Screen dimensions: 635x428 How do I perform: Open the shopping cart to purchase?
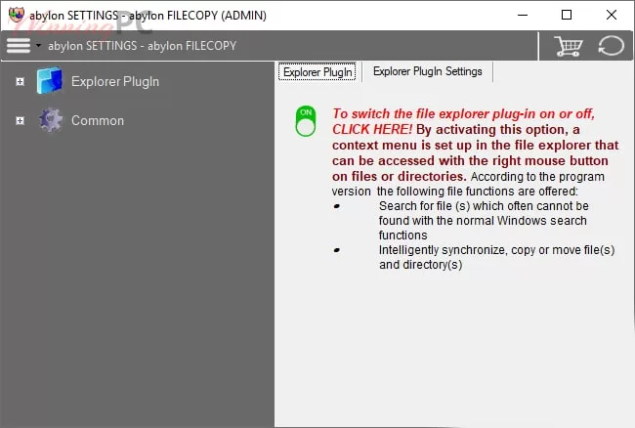pos(569,46)
